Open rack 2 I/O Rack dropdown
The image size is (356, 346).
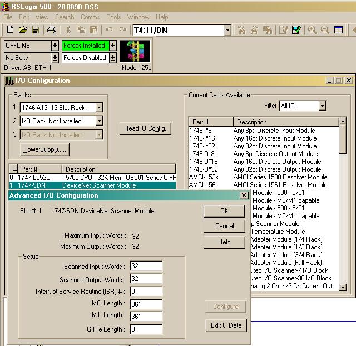pyautogui.click(x=99, y=121)
